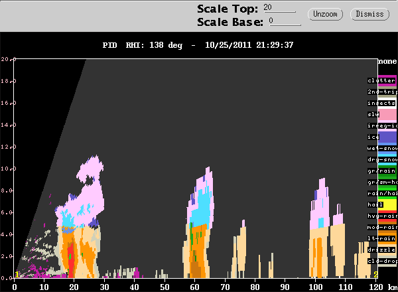The height and width of the screenshot is (292, 398).
Task: Click the red heavy-rain core near 20 km
Action: [x=71, y=260]
